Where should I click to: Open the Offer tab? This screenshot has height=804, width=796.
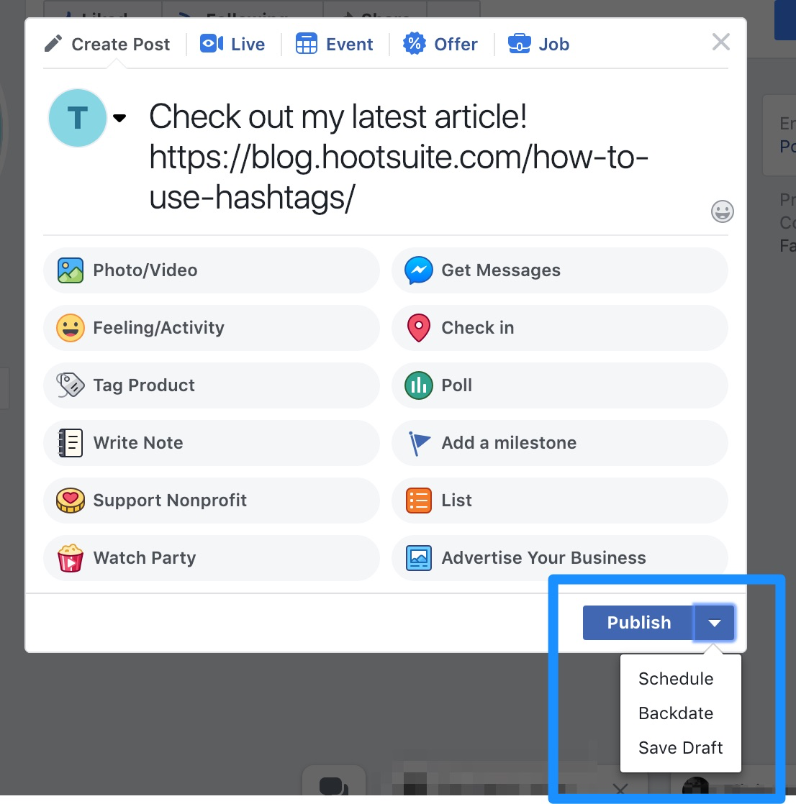pos(440,44)
